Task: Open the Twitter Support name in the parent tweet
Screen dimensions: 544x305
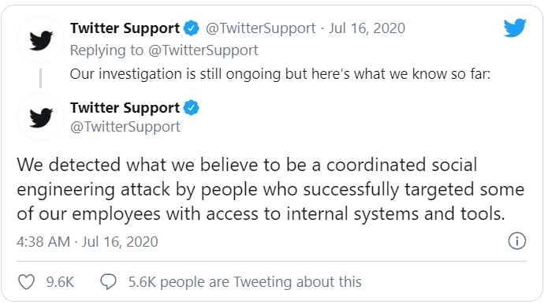Action: (x=125, y=28)
